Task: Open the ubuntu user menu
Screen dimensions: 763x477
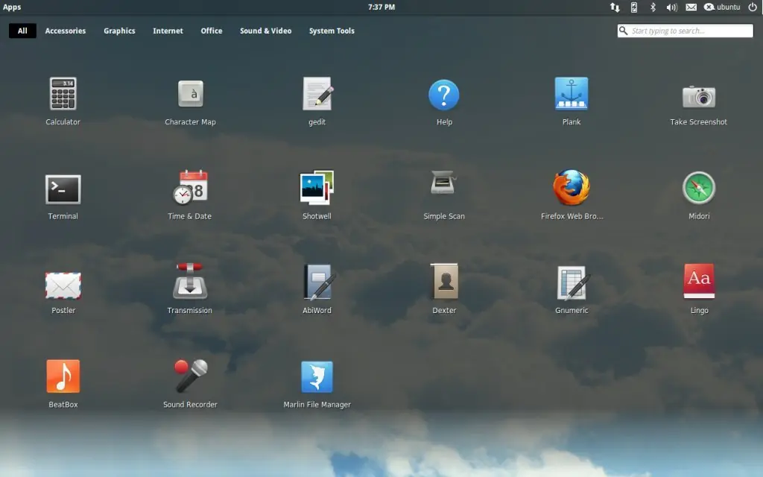Action: click(722, 7)
